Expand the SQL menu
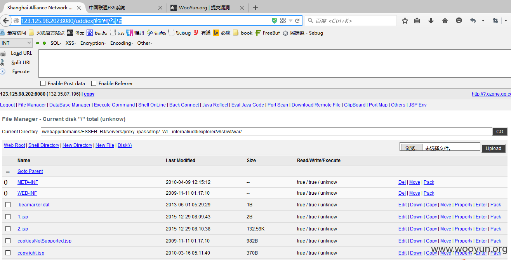 tap(56, 43)
